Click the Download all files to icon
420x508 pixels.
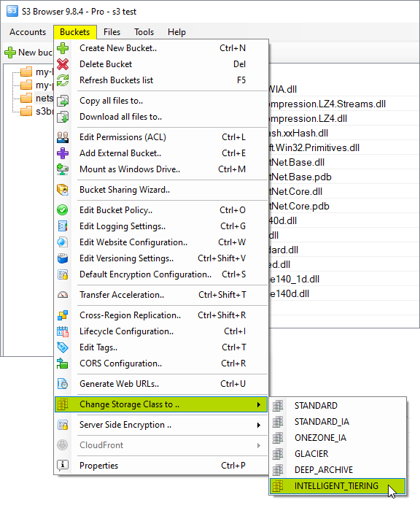tap(63, 117)
